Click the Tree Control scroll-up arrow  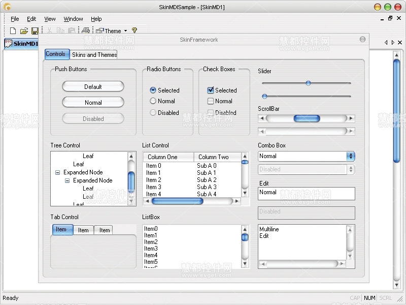tap(131, 156)
